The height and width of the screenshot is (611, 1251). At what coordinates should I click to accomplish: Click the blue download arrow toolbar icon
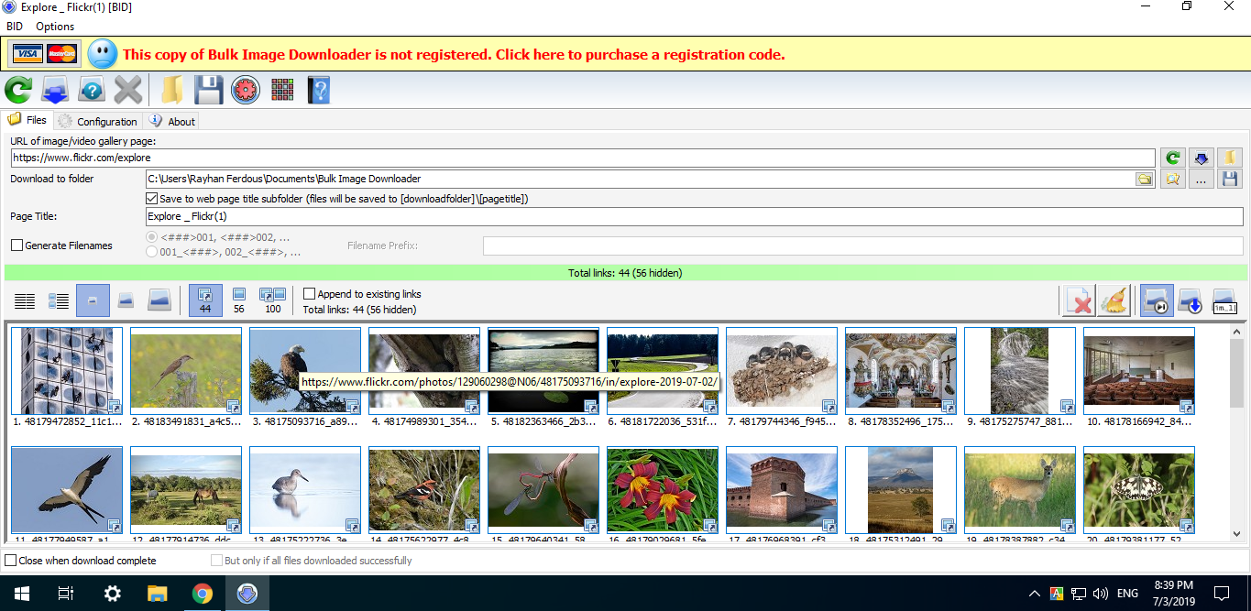[x=56, y=90]
